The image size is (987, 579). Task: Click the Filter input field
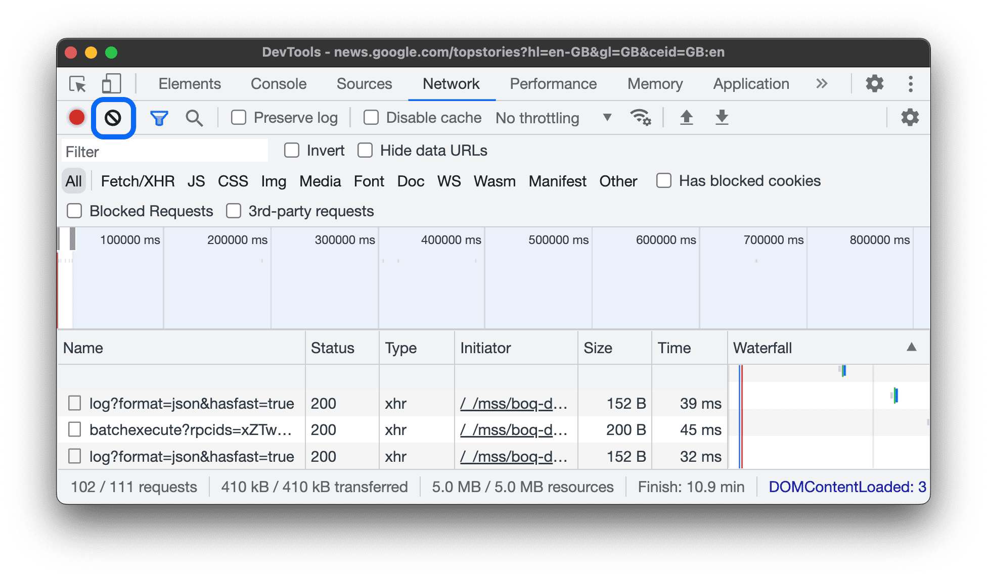pos(164,150)
